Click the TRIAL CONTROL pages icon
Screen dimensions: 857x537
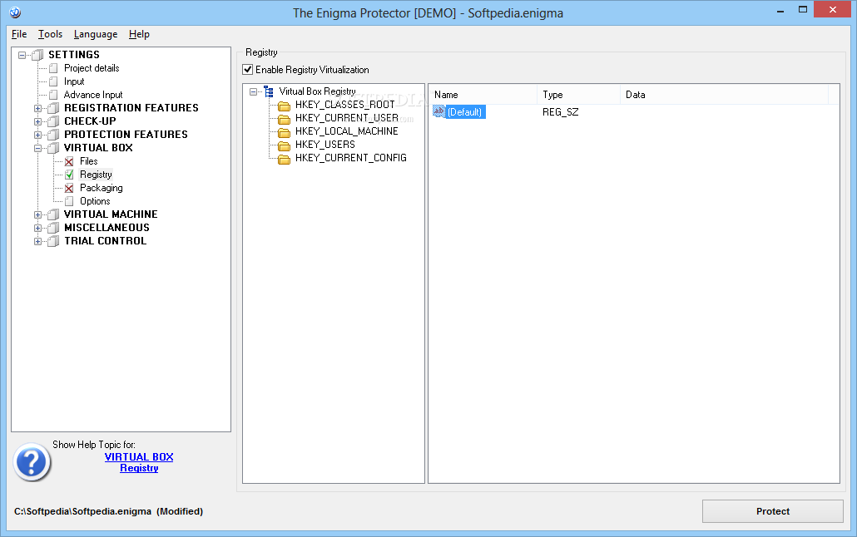(53, 241)
